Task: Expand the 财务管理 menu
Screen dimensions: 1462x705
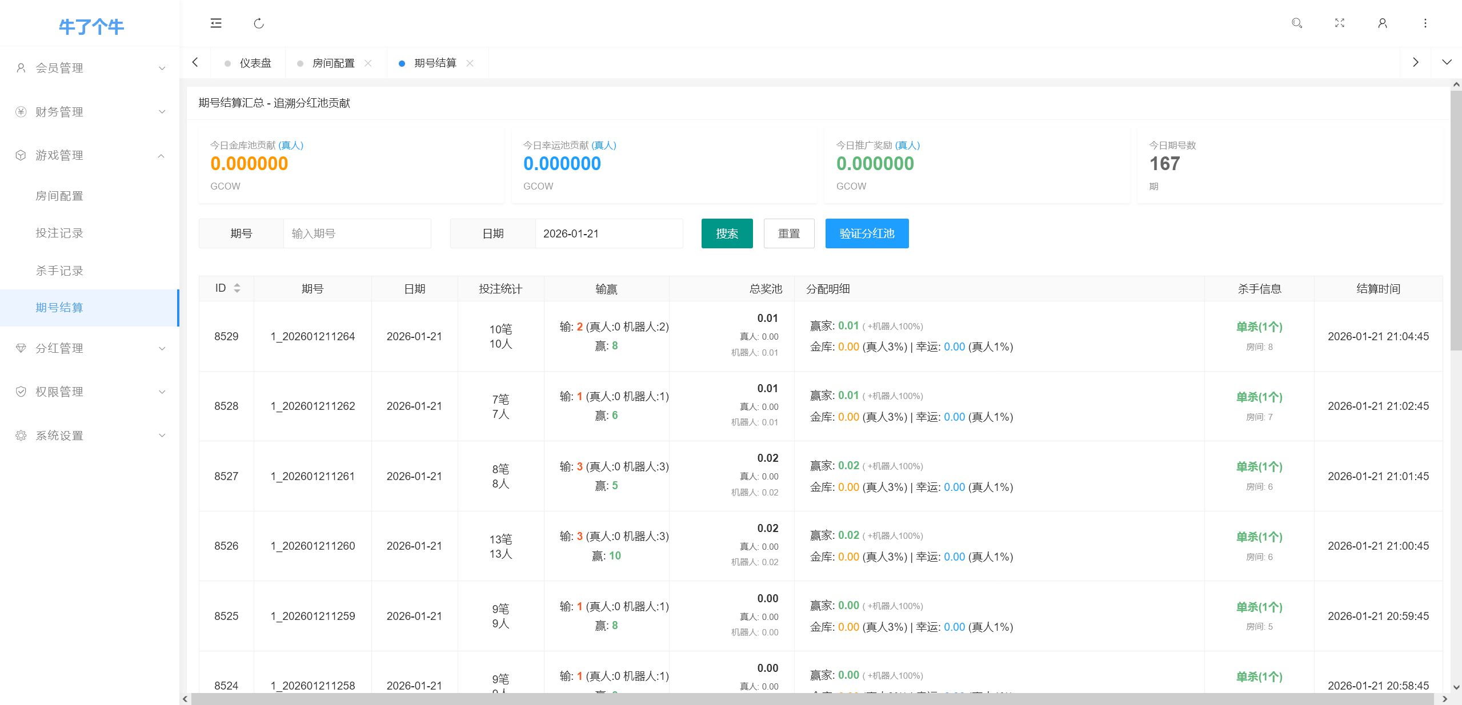Action: tap(89, 111)
